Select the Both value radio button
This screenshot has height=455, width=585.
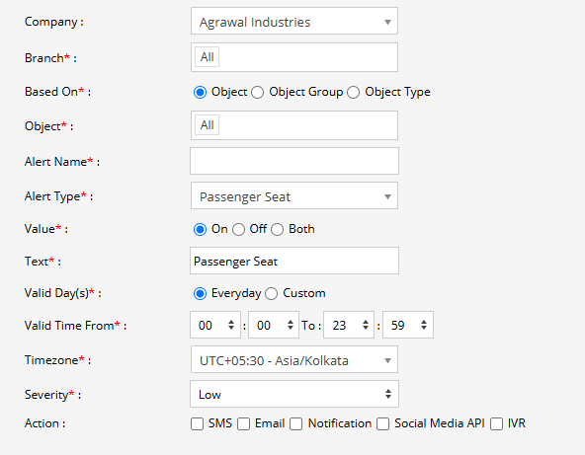pos(278,229)
